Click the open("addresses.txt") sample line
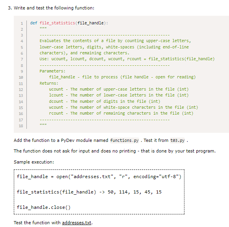The height and width of the screenshot is (227, 229). tap(99, 177)
